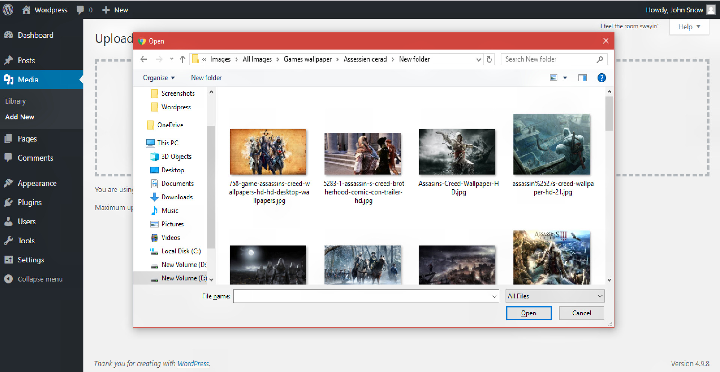Click the Images breadcrumb
This screenshot has height=372, width=720.
pyautogui.click(x=220, y=59)
